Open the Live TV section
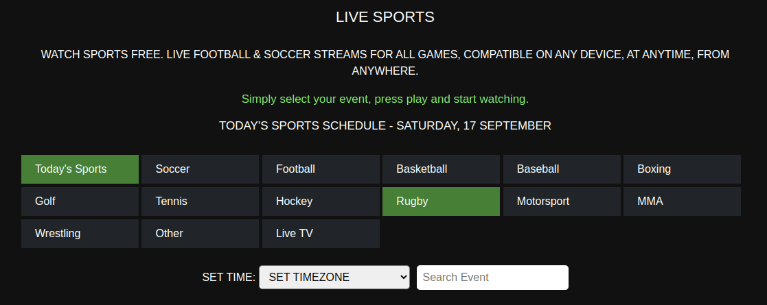Viewport: 767px width, 305px height. (x=321, y=234)
